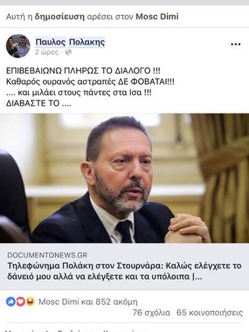Click the 'ΔΙΑΒΑΣΤΕ ΤΟ ....' text line
This screenshot has width=249, height=332.
coord(39,103)
